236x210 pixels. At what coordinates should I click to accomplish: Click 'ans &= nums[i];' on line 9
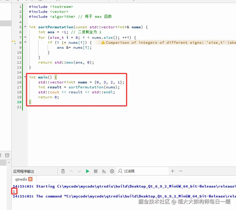74,48
